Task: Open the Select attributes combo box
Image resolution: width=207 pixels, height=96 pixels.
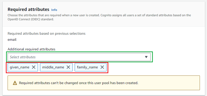Action: [x=79, y=57]
